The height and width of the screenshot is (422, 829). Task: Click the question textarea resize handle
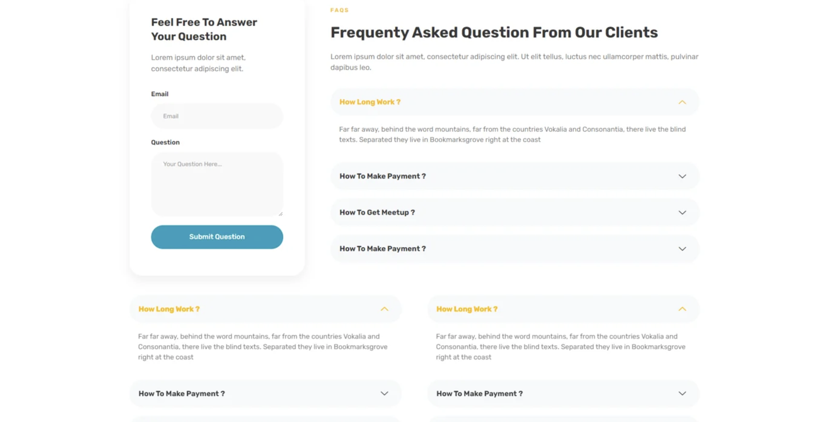280,214
